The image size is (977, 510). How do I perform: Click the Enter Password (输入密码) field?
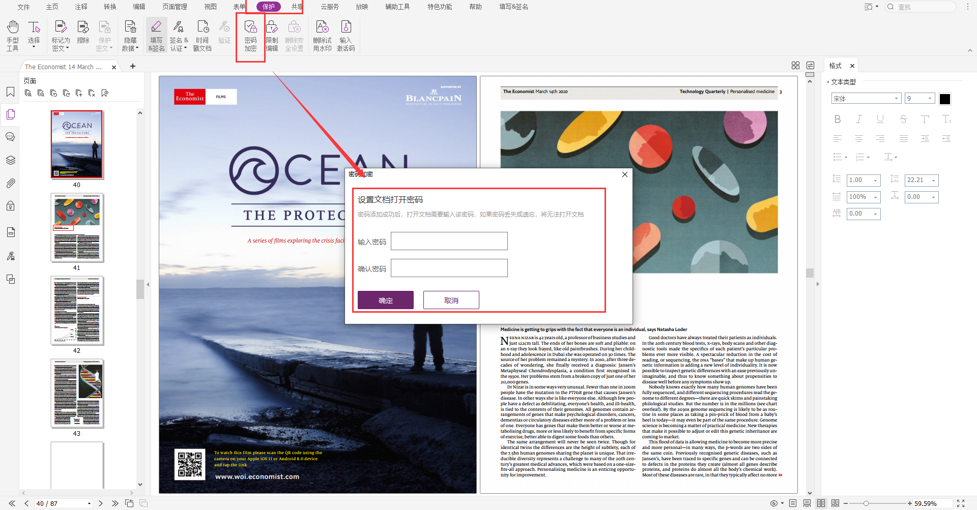click(x=449, y=241)
